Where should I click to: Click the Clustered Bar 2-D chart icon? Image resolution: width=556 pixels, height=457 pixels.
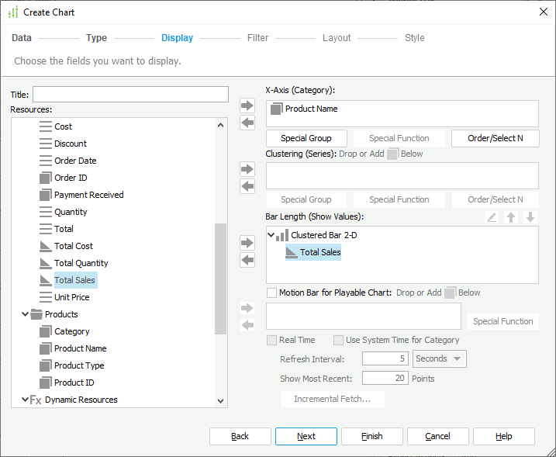click(282, 235)
